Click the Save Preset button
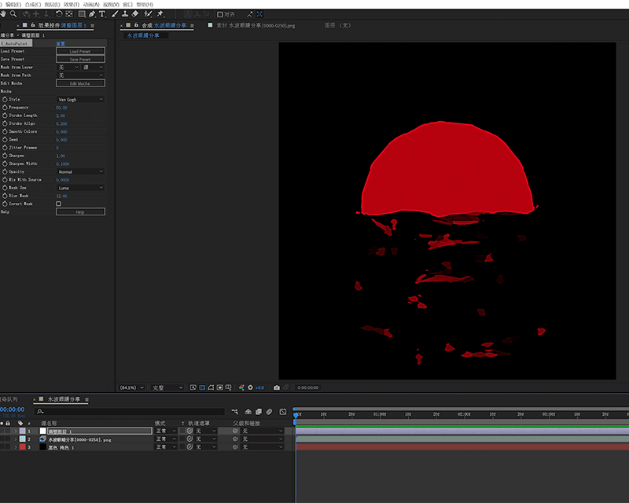Image resolution: width=629 pixels, height=503 pixels. 80,60
